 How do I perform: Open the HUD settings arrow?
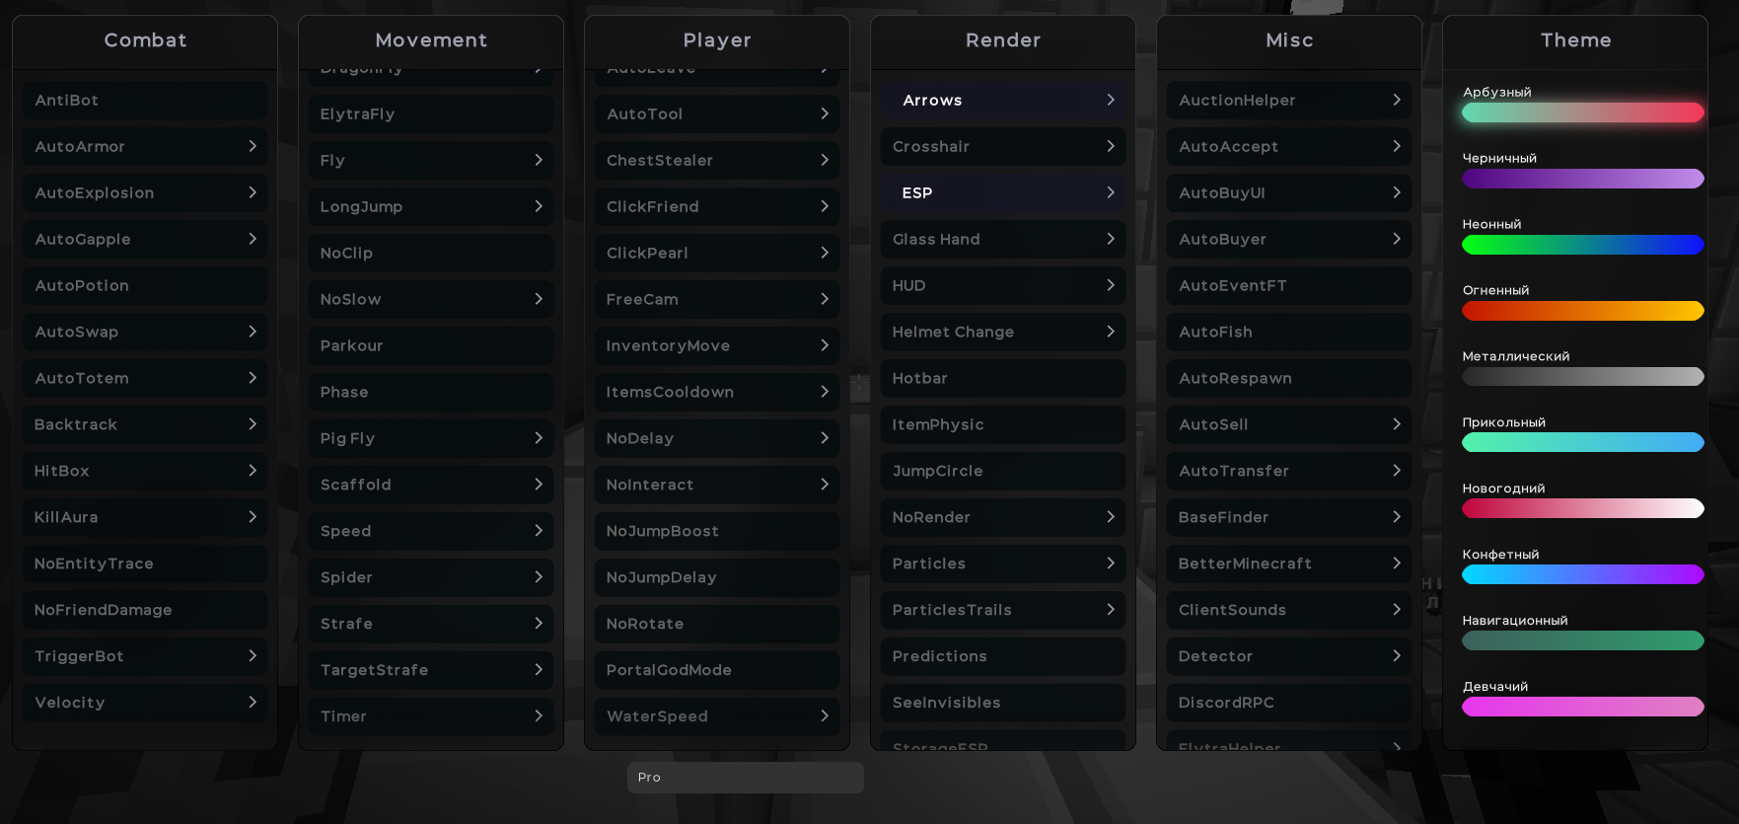pyautogui.click(x=1111, y=284)
